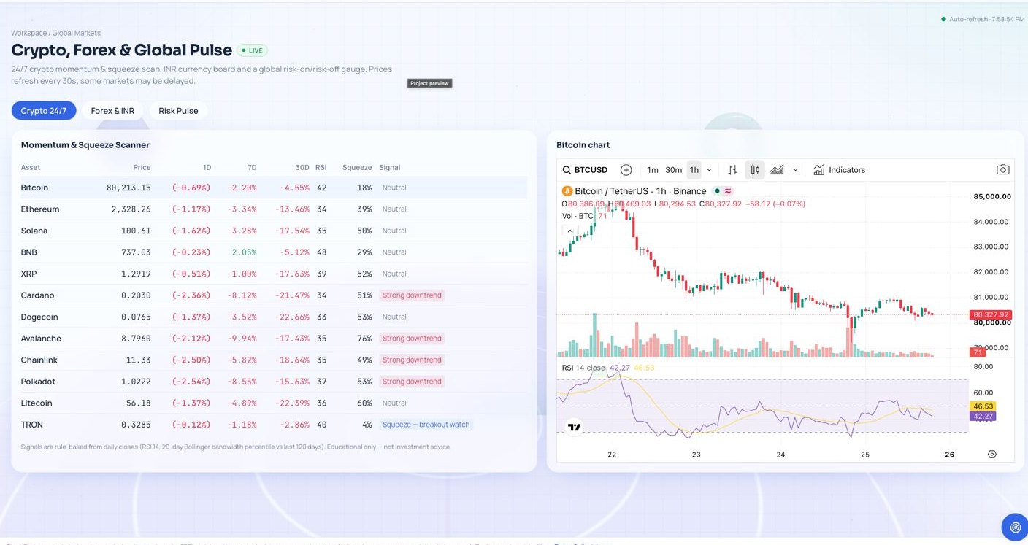
Task: Open the Forex & INR tab
Action: coord(112,111)
